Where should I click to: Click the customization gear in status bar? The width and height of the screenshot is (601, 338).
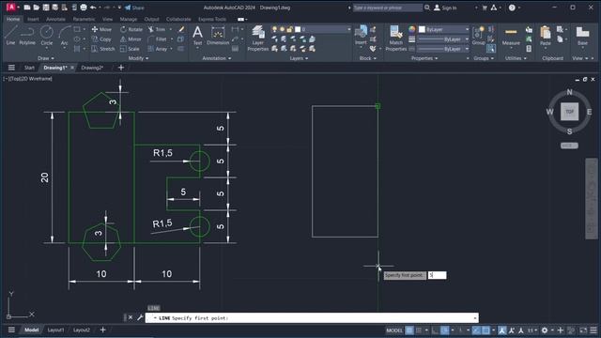(545, 330)
